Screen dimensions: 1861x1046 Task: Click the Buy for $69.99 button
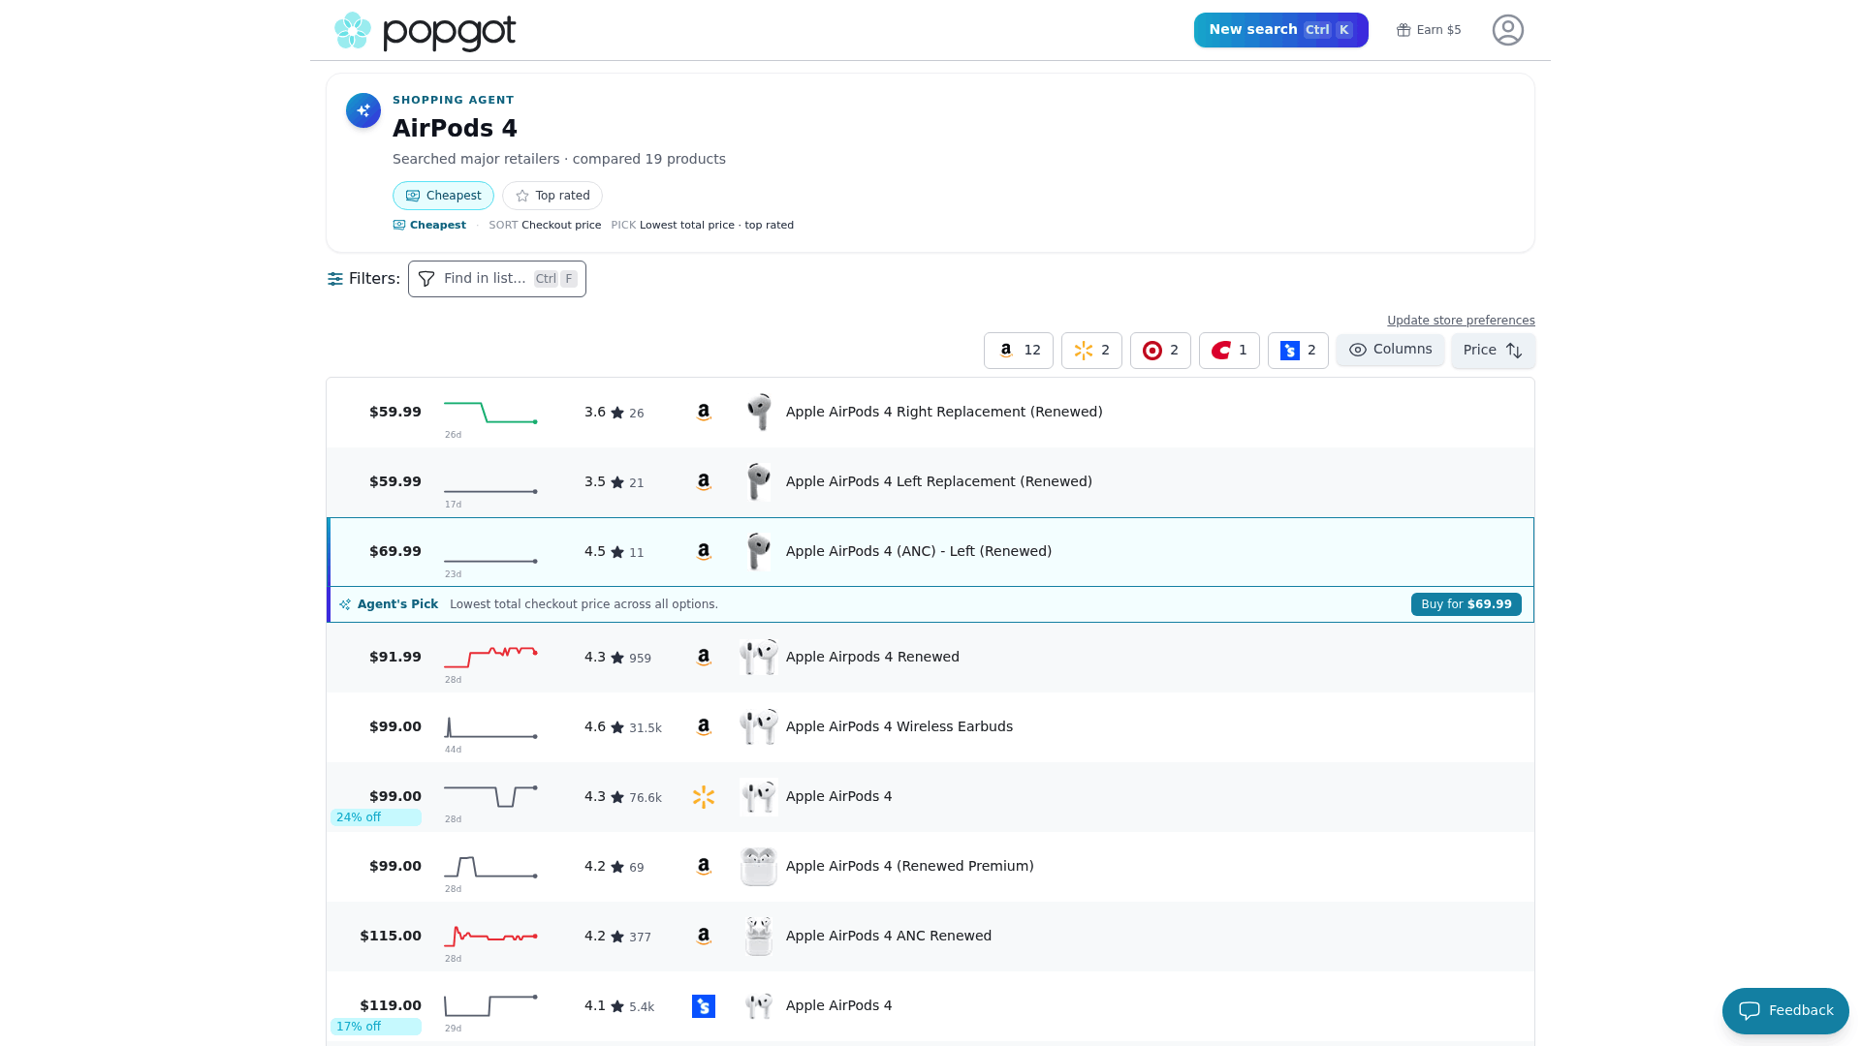[x=1466, y=604]
